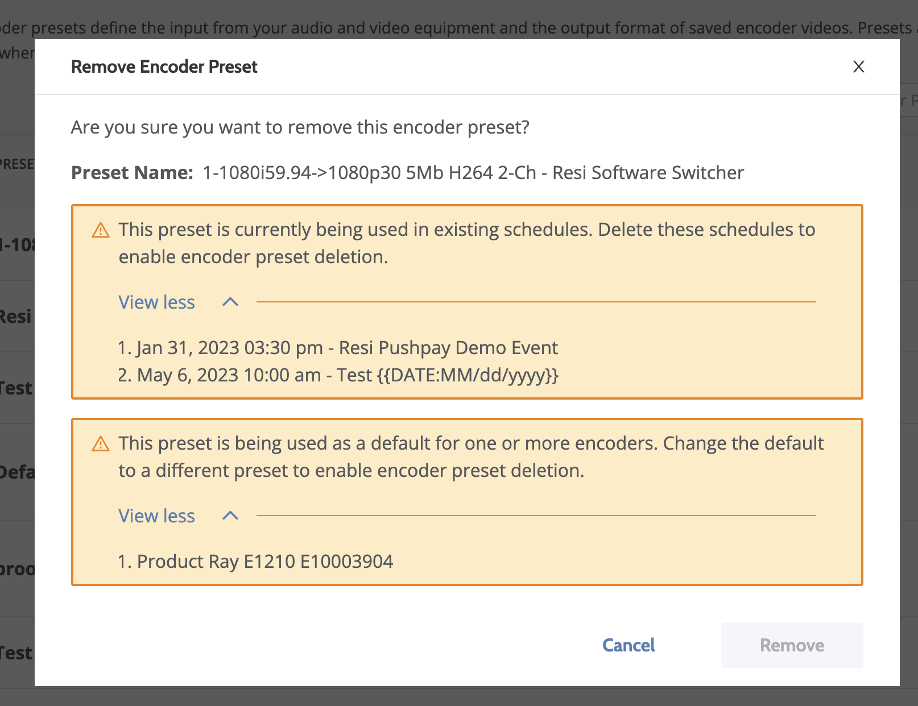Click the warning triangle in schedules alert

click(x=101, y=230)
